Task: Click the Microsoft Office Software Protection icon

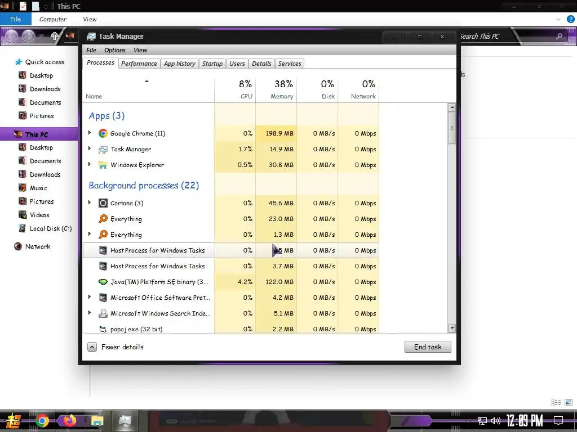Action: 103,298
